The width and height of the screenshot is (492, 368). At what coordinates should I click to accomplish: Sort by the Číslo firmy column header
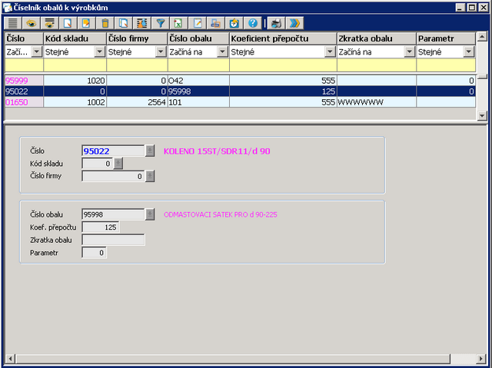point(136,38)
